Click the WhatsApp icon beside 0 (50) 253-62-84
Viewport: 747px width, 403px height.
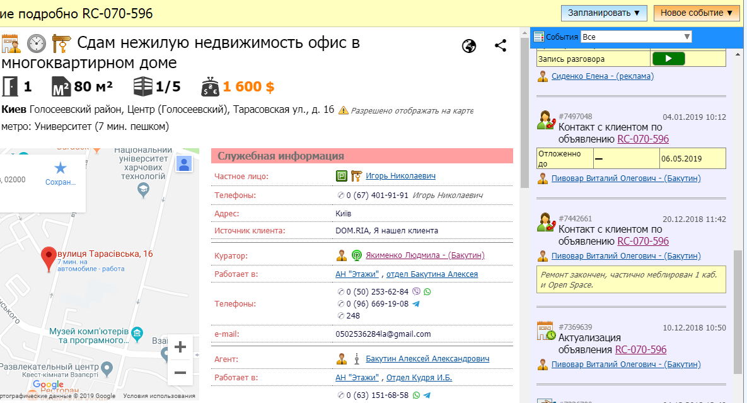(x=427, y=292)
